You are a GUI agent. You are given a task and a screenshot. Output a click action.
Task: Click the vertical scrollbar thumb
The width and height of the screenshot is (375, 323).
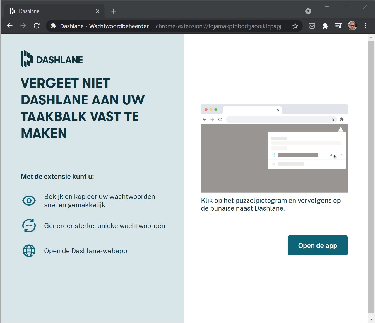pyautogui.click(x=371, y=177)
